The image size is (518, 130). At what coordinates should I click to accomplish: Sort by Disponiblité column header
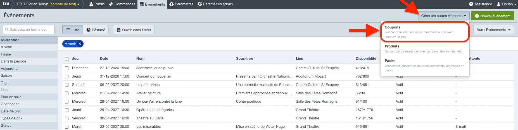366,58
